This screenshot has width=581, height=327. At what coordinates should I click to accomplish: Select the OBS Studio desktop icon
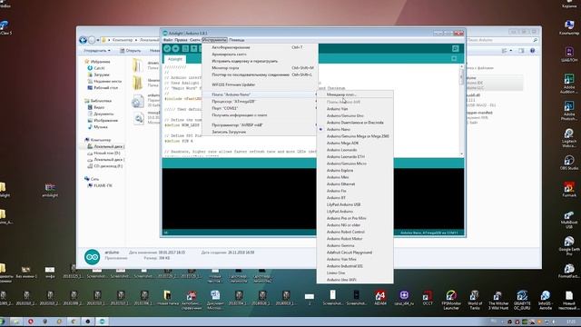click(x=569, y=163)
